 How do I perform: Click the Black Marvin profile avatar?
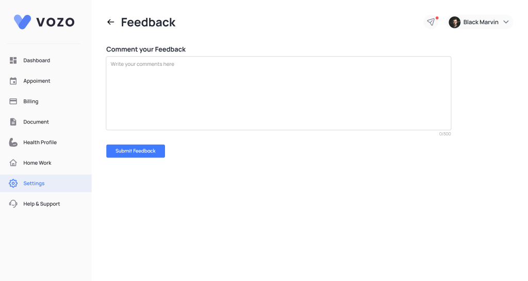454,22
